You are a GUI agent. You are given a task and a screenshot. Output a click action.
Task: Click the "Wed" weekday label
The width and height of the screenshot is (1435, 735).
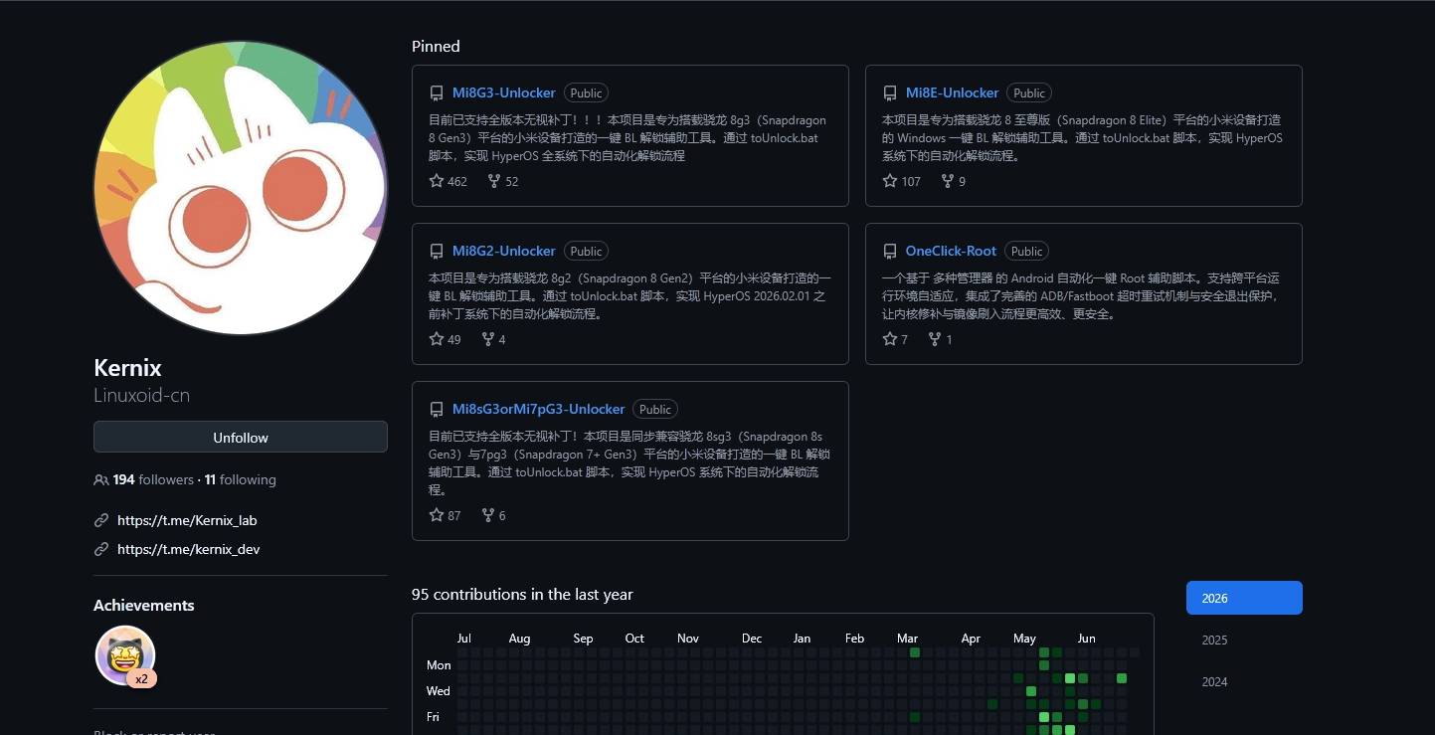point(439,691)
